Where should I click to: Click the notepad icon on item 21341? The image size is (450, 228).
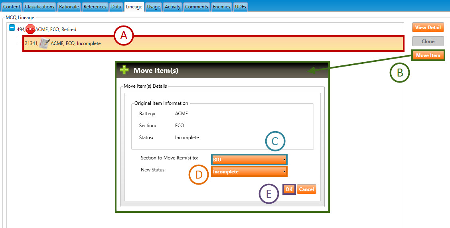pyautogui.click(x=44, y=43)
